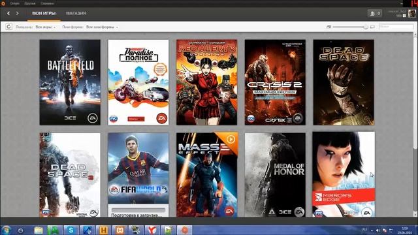Select the Burnout Paradise game tile
Screen dimensions: 418x235
tap(138, 82)
